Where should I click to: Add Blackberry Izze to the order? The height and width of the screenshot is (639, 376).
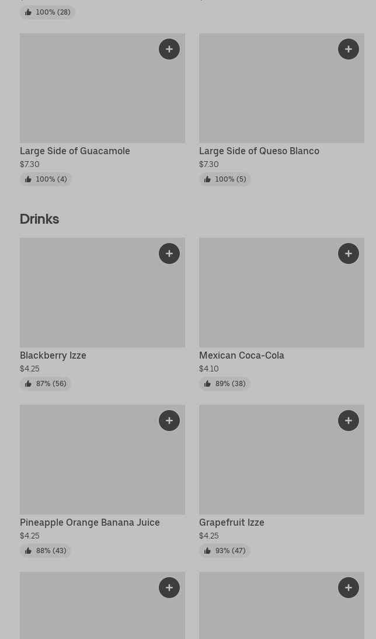(169, 253)
